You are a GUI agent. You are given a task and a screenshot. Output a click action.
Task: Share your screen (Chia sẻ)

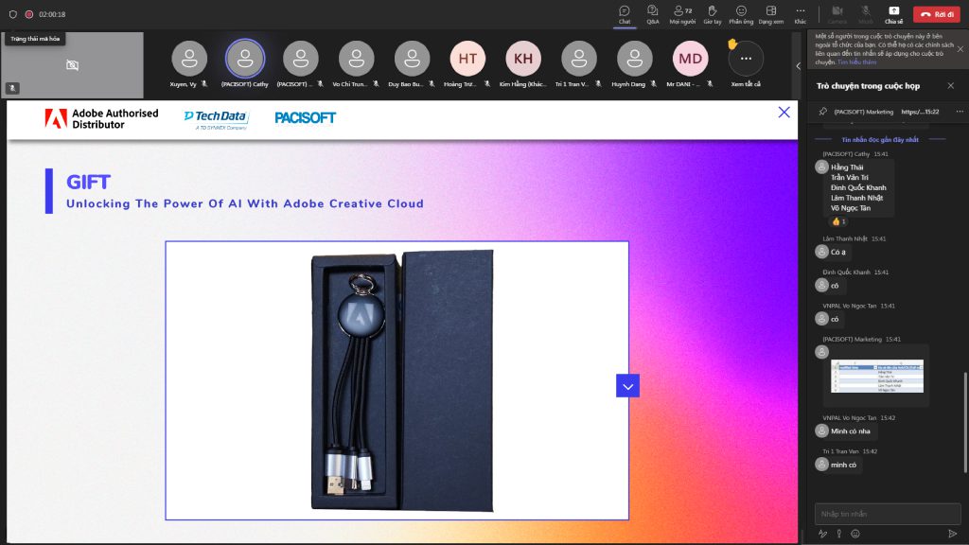pos(893,14)
